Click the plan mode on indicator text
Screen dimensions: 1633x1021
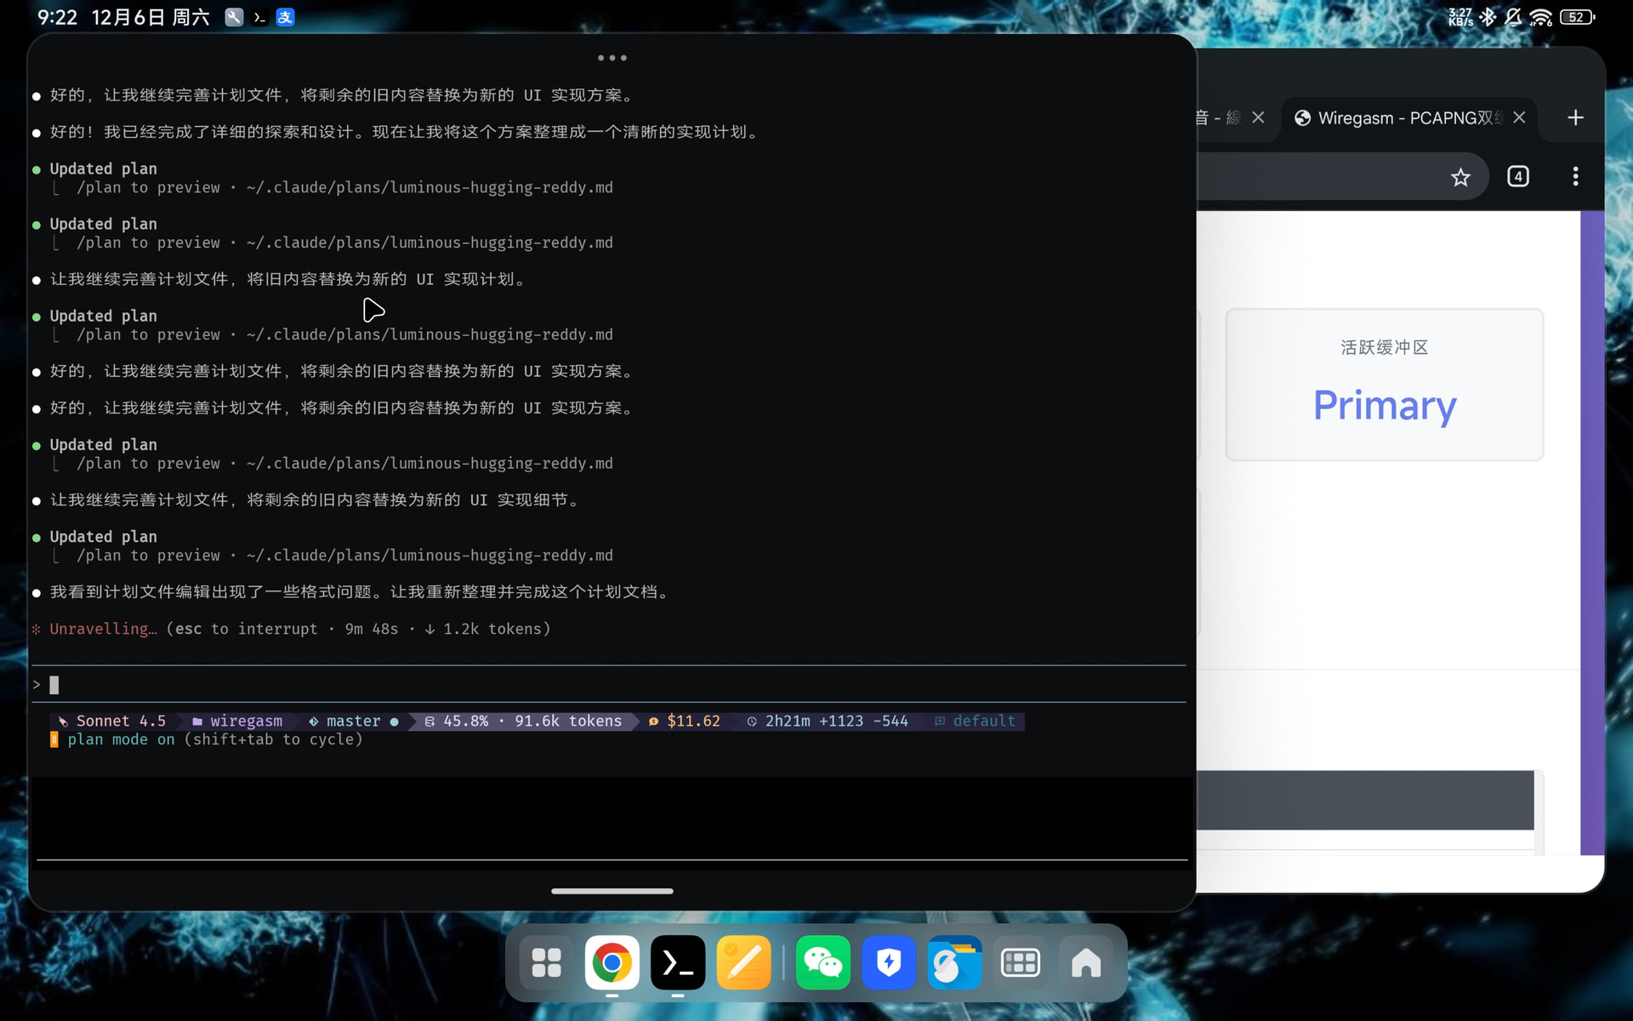point(121,739)
